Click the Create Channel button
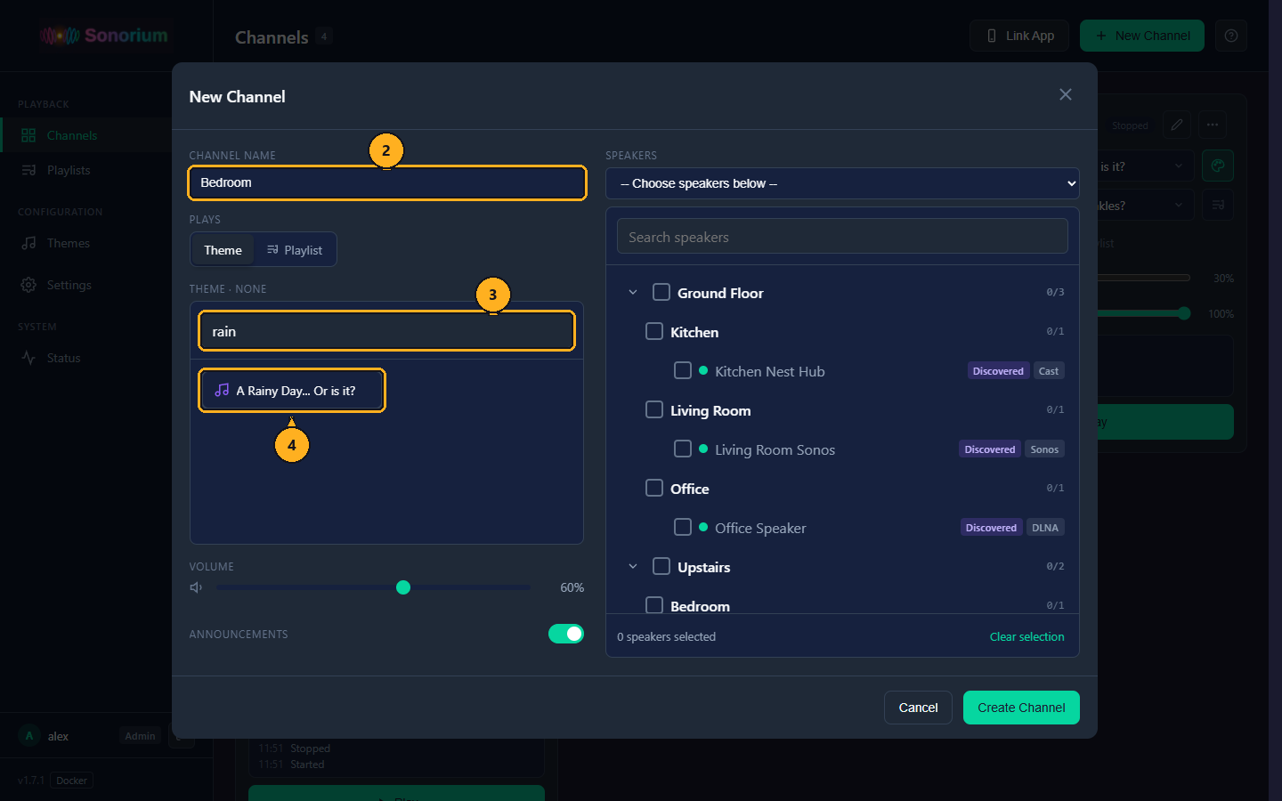Image resolution: width=1282 pixels, height=801 pixels. tap(1021, 708)
